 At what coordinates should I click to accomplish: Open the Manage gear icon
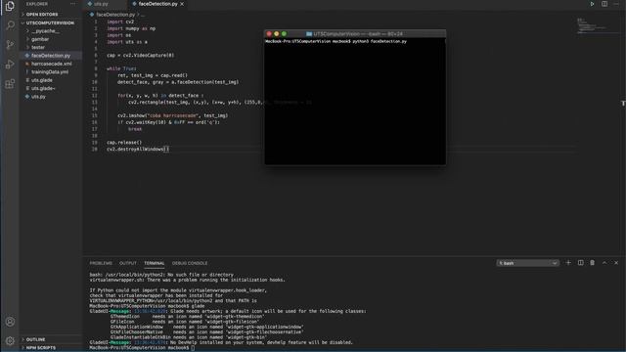click(10, 340)
